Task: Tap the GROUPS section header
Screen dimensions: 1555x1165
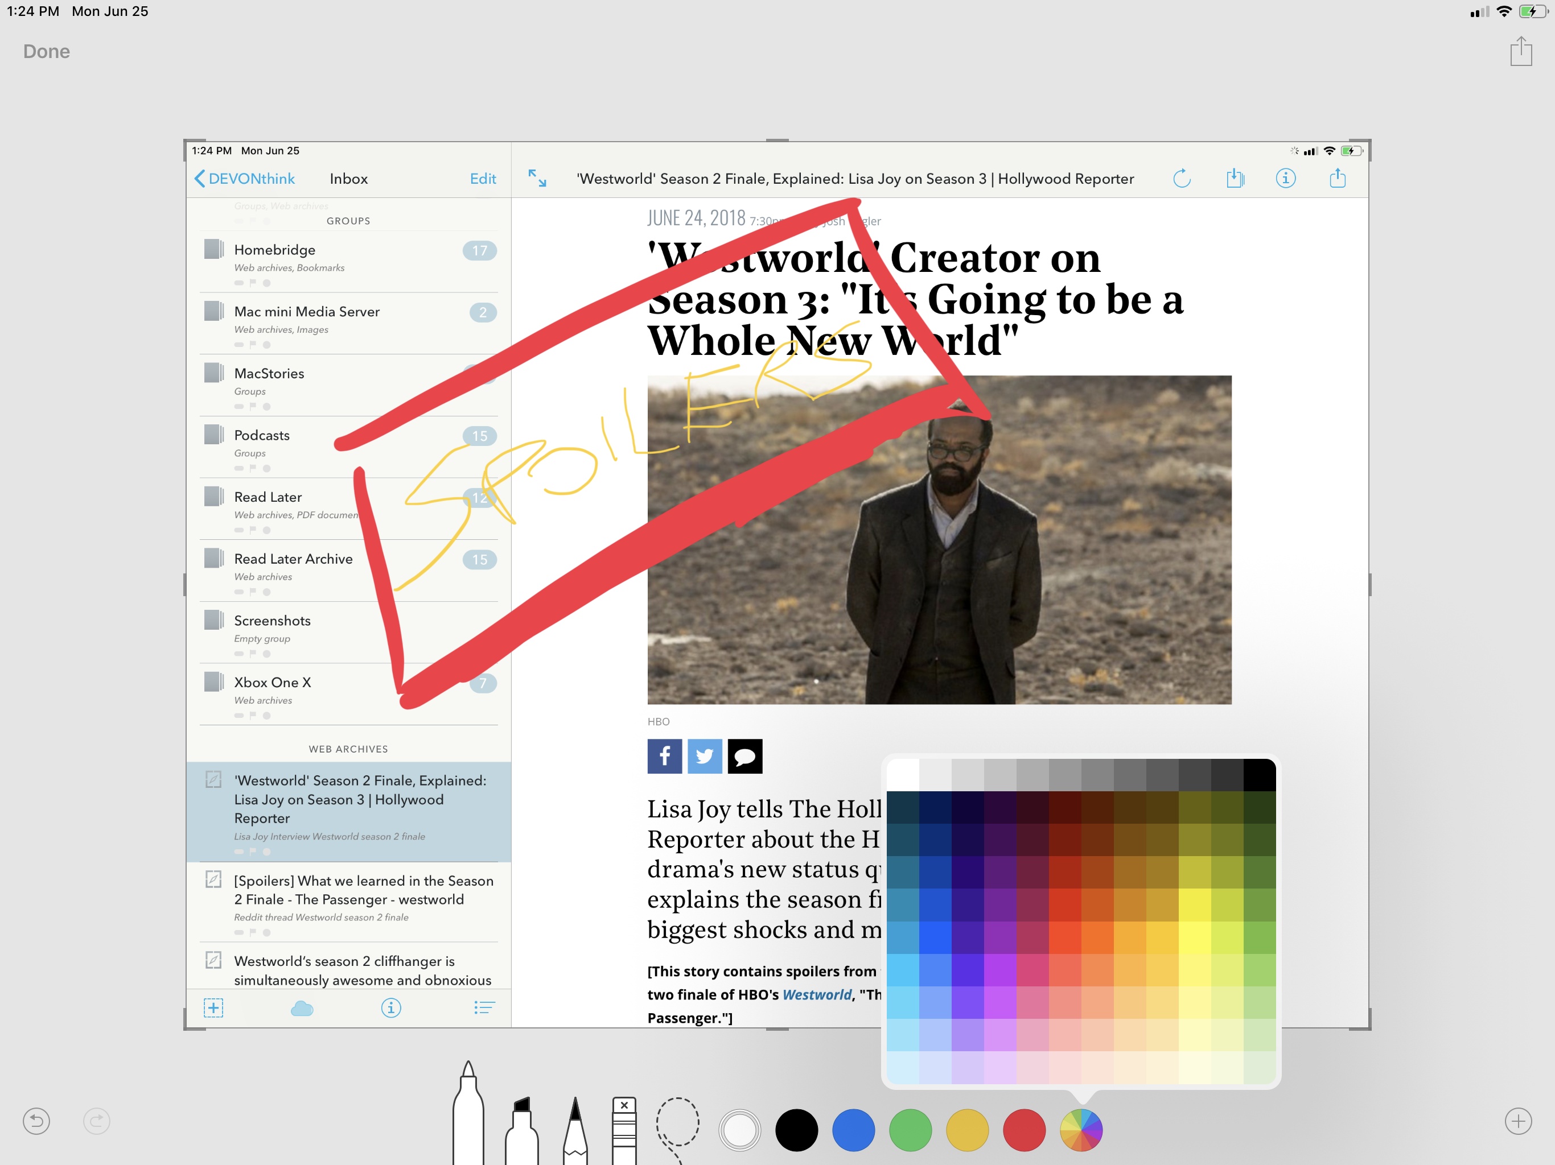Action: pyautogui.click(x=349, y=221)
